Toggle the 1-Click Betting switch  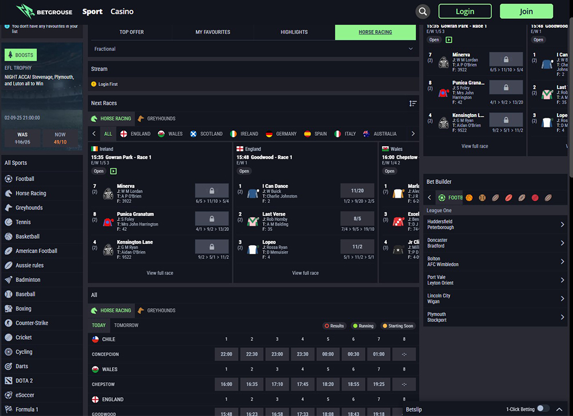point(542,409)
